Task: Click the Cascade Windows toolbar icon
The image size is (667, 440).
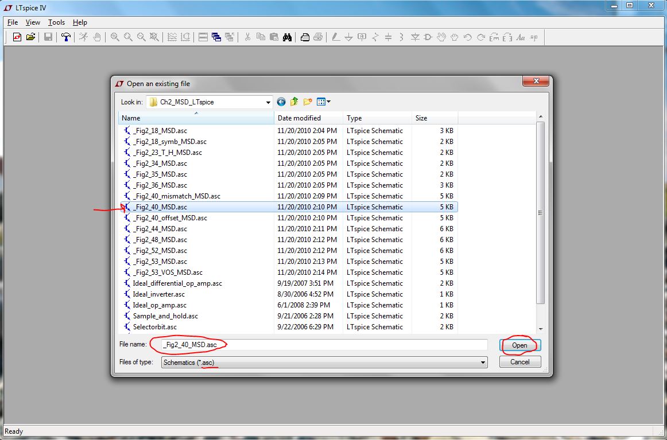Action: 216,37
